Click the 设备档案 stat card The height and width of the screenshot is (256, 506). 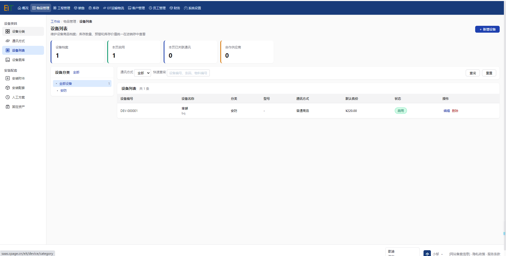(77, 52)
